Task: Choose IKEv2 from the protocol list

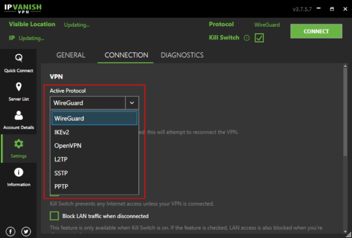Action: [95, 132]
